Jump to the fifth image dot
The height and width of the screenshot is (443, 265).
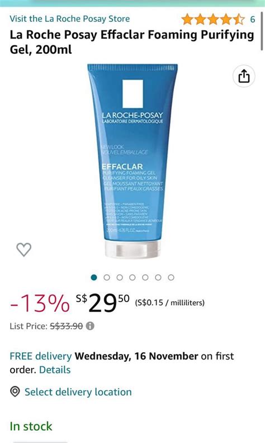tap(145, 278)
